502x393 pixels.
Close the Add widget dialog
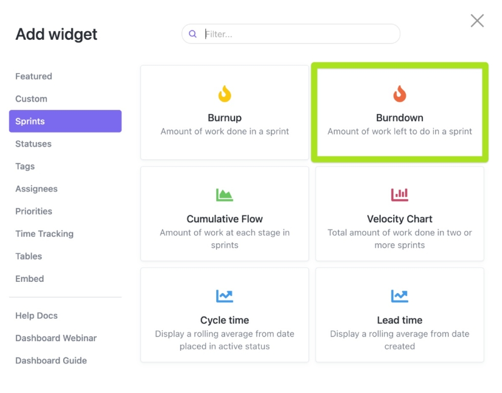[477, 21]
